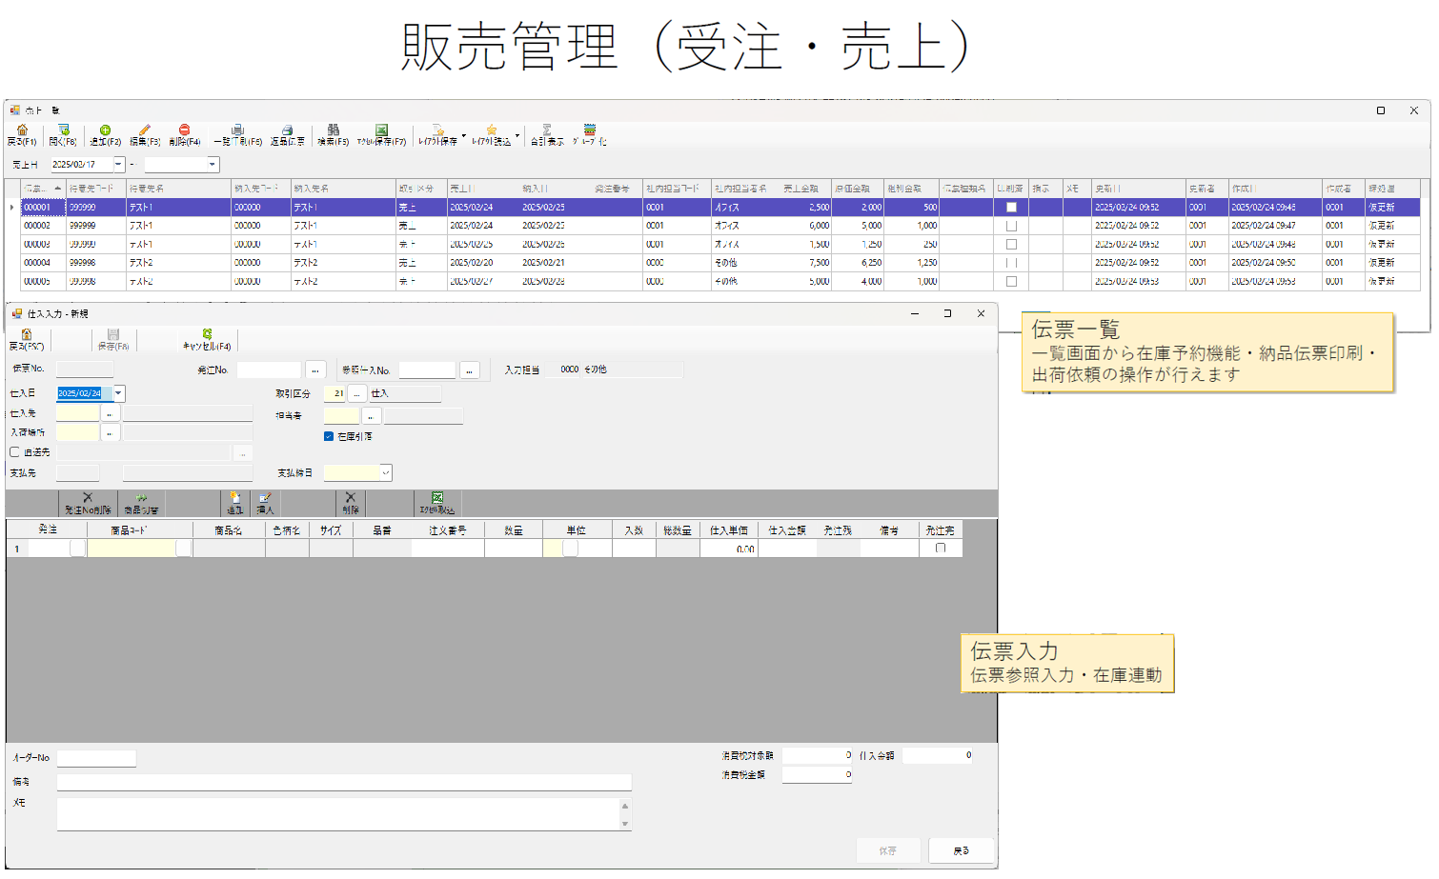The width and height of the screenshot is (1439, 879).
Task: Open the レイアウト保存 dropdown arrow
Action: [x=464, y=135]
